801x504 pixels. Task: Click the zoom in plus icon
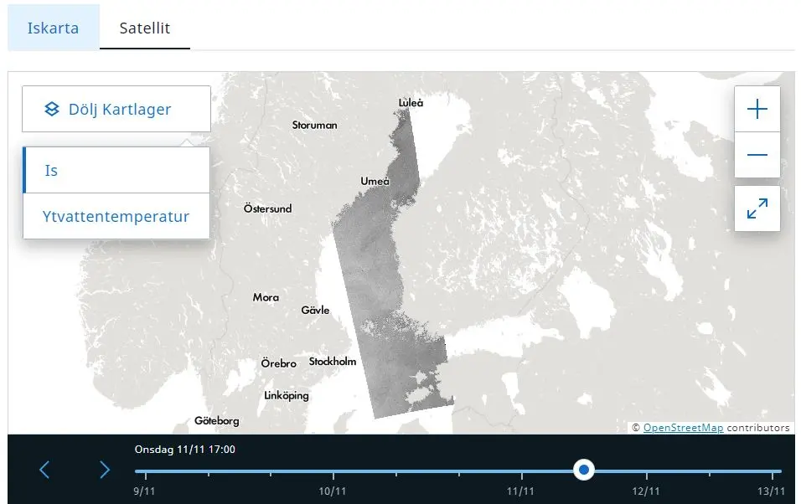757,109
